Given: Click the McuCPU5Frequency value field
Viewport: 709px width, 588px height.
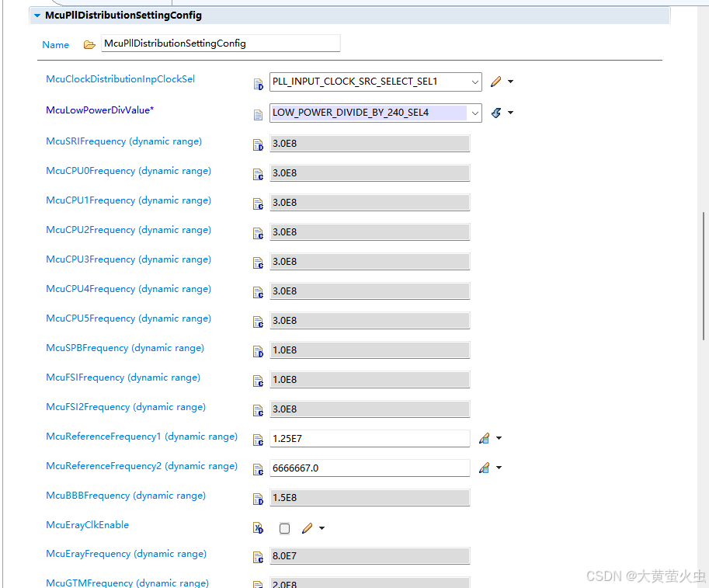Looking at the screenshot, I should 370,321.
